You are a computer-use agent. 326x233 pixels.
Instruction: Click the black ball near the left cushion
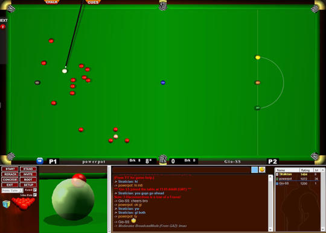tap(37, 82)
